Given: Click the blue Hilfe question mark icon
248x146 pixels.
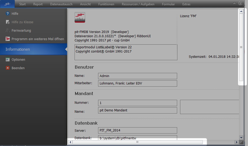Looking at the screenshot, I should 8,13.
